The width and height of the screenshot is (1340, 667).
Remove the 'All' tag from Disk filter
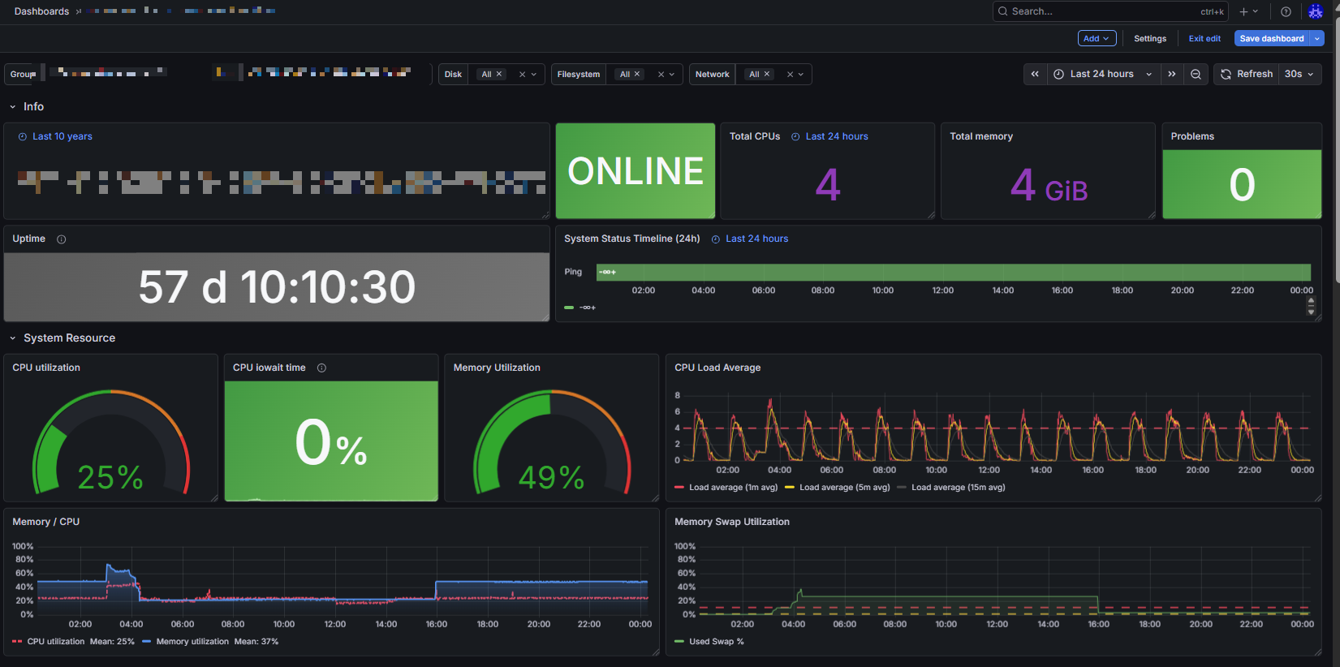(x=499, y=74)
